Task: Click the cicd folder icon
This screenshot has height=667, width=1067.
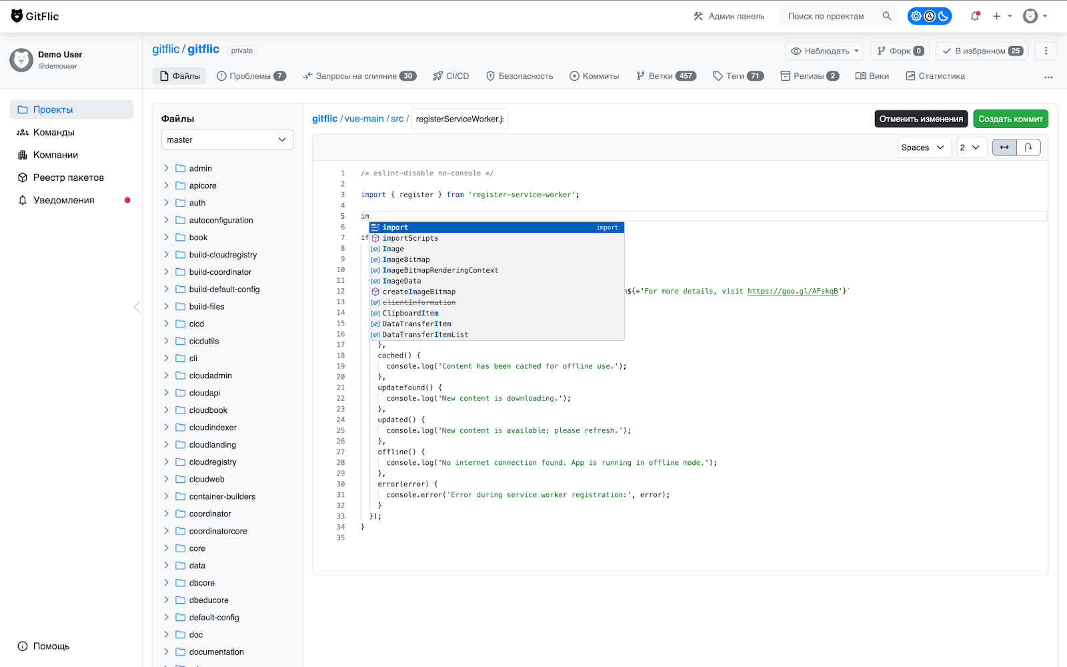Action: [x=180, y=323]
